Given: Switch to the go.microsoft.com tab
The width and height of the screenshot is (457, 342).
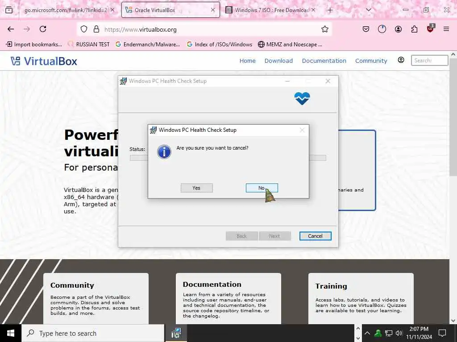Looking at the screenshot, I should click(66, 10).
